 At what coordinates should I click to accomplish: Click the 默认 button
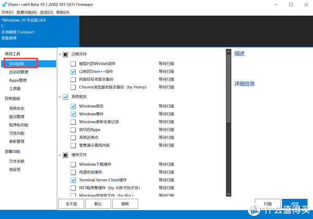tap(98, 204)
